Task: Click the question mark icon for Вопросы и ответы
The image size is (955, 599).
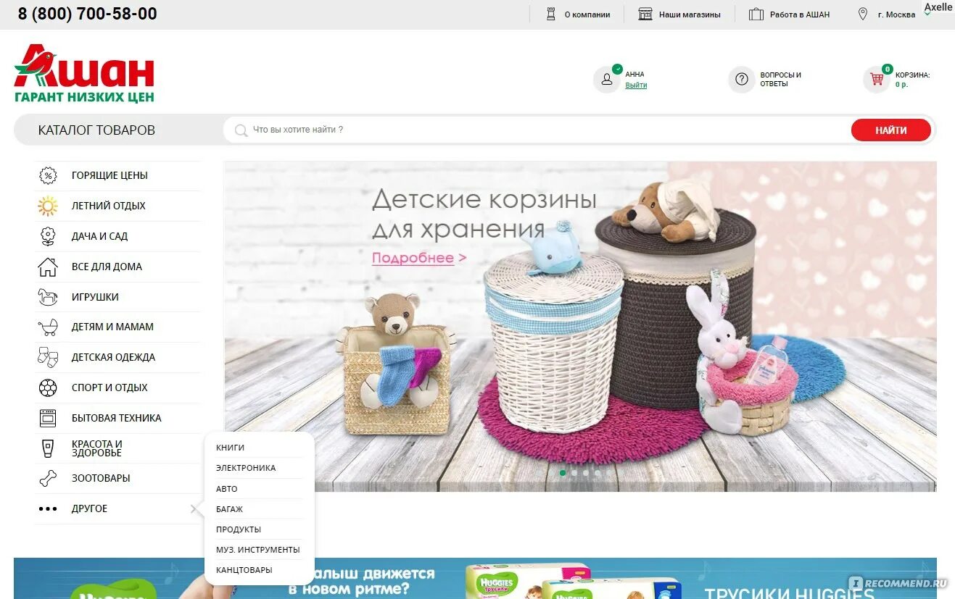Action: [741, 79]
